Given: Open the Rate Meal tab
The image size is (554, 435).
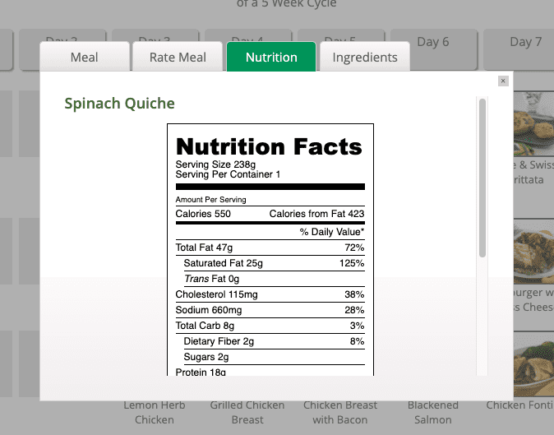Looking at the screenshot, I should (x=178, y=57).
